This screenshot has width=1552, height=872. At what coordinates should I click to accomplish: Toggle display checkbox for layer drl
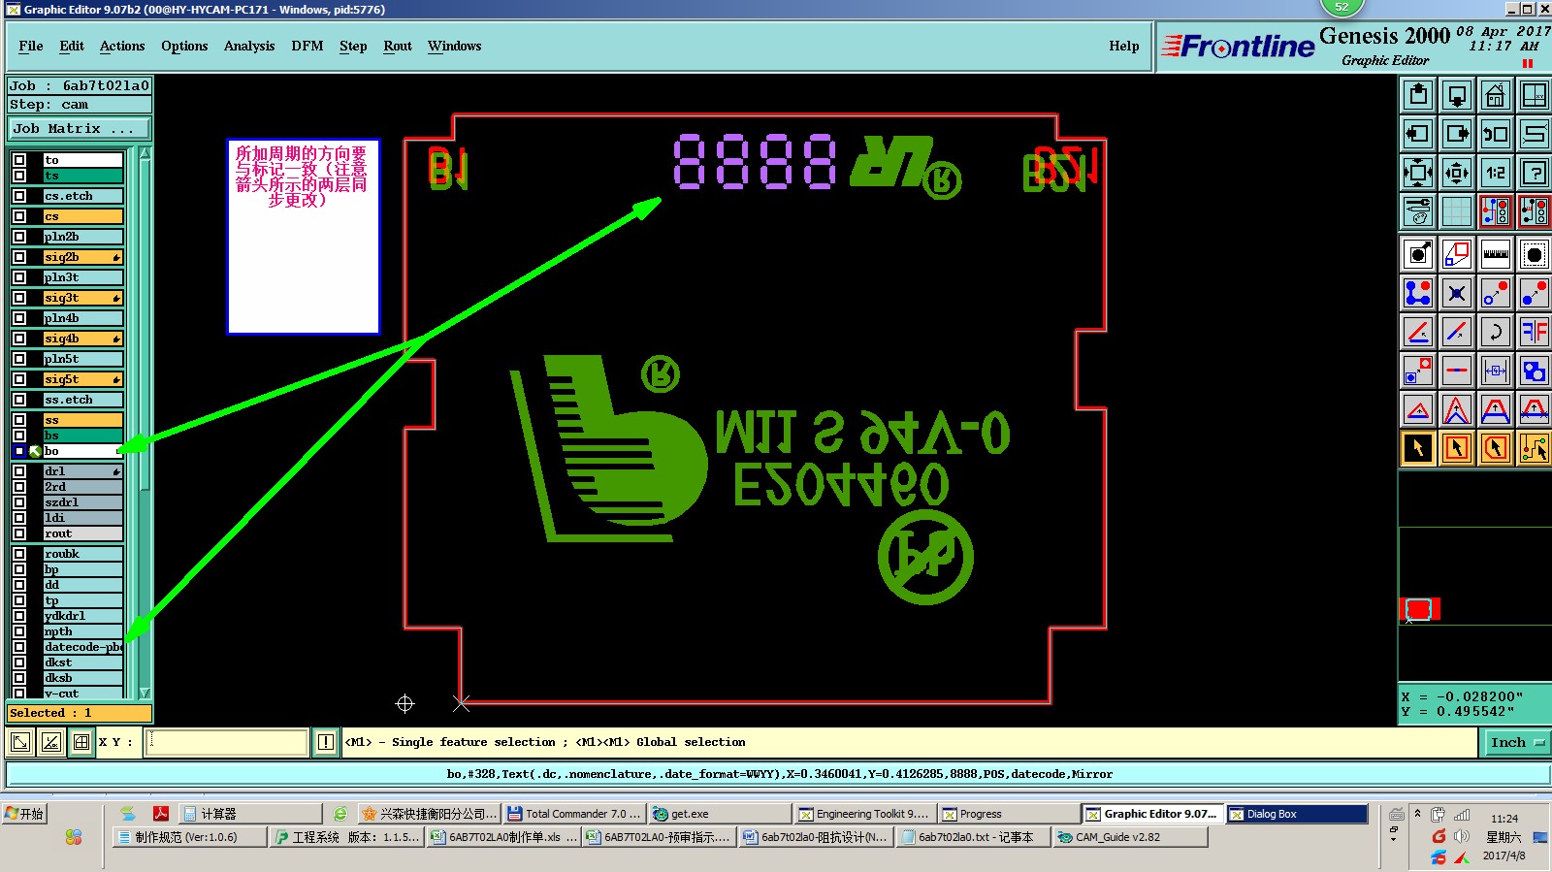[x=19, y=471]
